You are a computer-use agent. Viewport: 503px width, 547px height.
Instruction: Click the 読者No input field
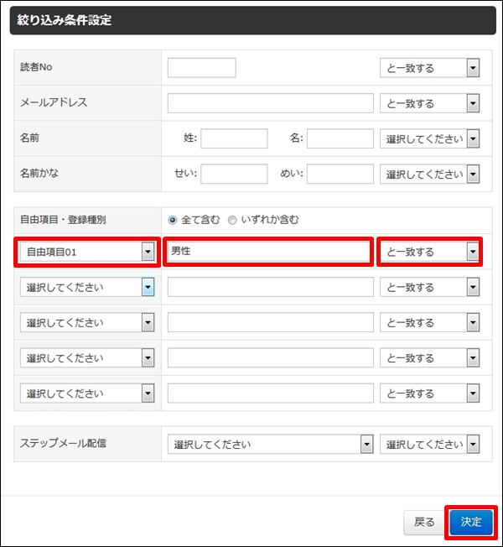pyautogui.click(x=201, y=68)
